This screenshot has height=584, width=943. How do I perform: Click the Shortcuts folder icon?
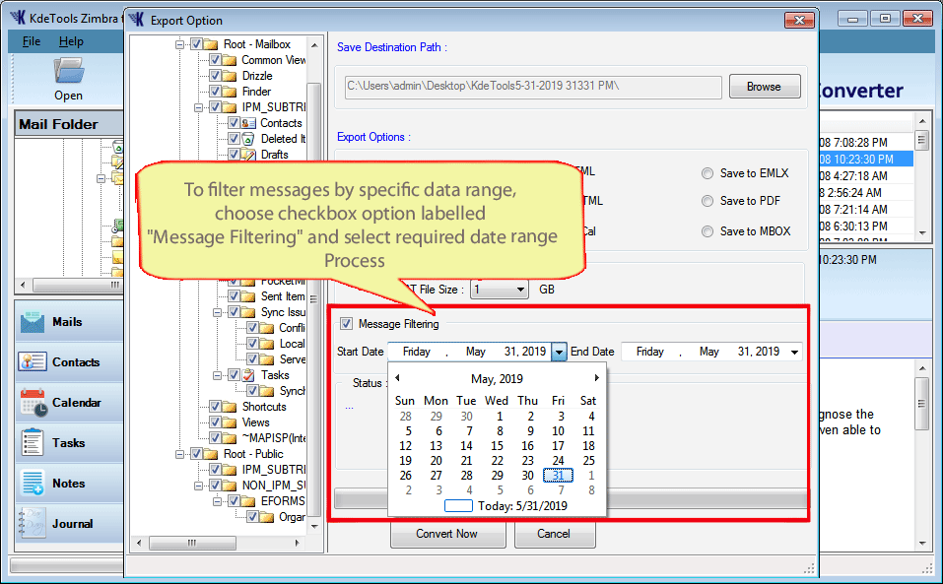pos(230,407)
